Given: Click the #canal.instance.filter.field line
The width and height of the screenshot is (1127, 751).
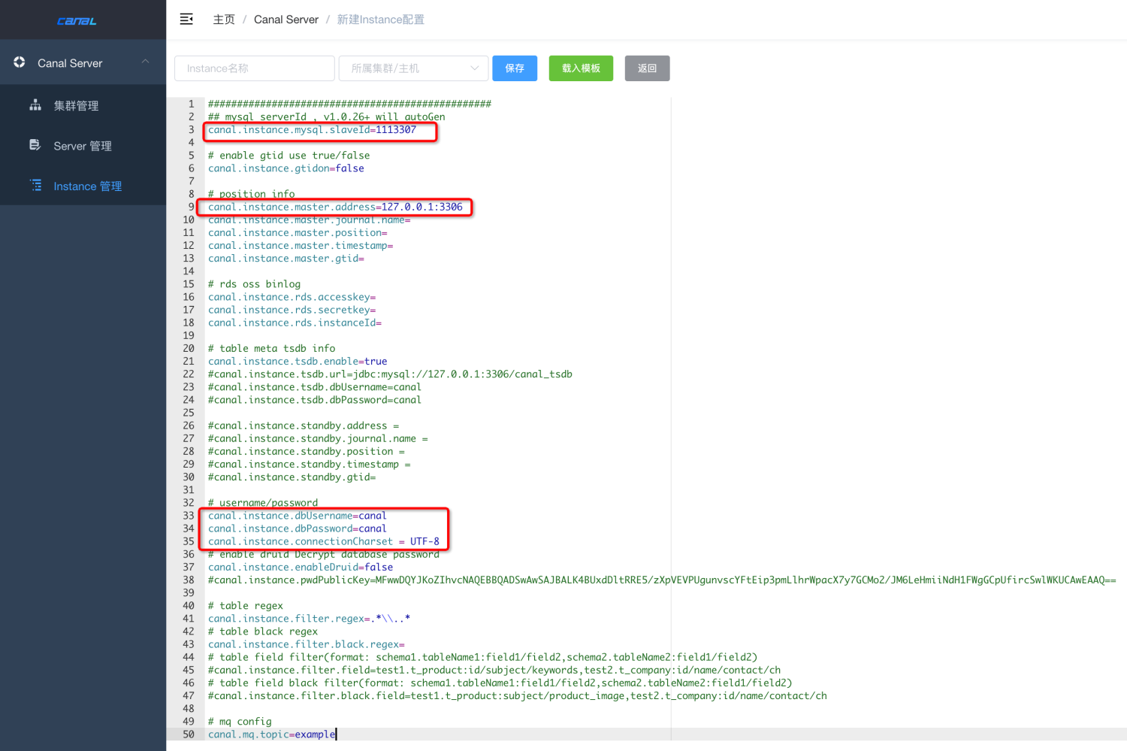Looking at the screenshot, I should click(x=494, y=671).
